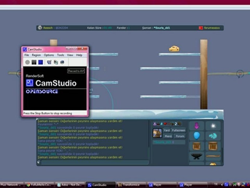Open Screen Annotations in the CamStudio toolbar
This screenshot has width=250, height=188.
pos(56,62)
